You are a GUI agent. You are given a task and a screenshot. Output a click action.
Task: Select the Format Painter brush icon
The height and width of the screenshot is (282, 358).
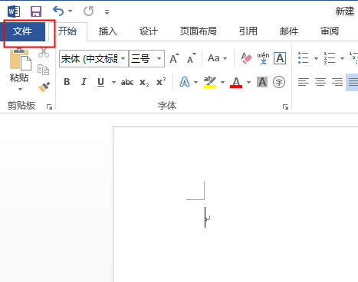tap(44, 87)
